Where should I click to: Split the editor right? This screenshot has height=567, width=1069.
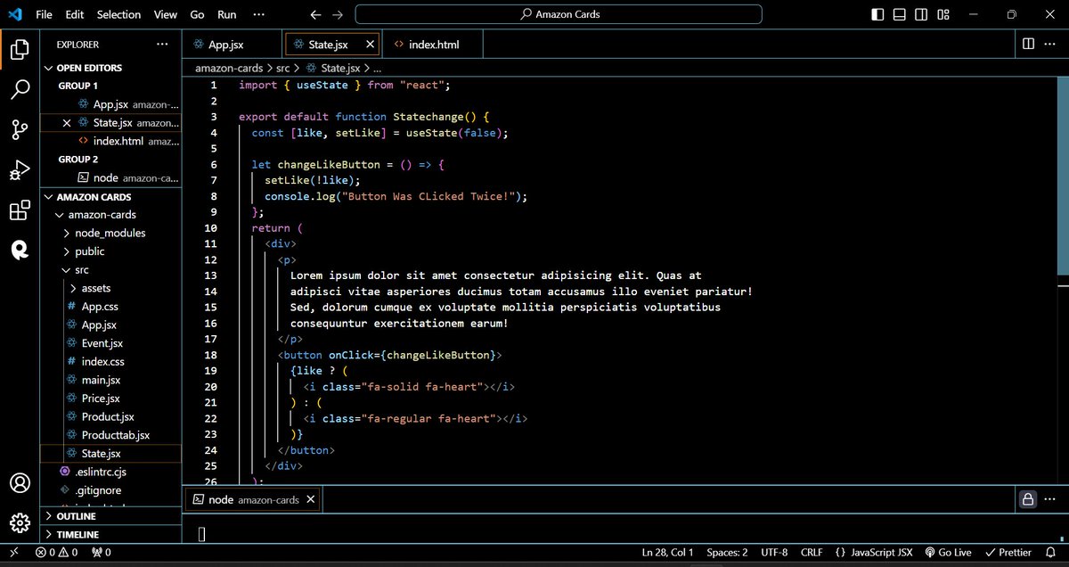tap(1028, 44)
